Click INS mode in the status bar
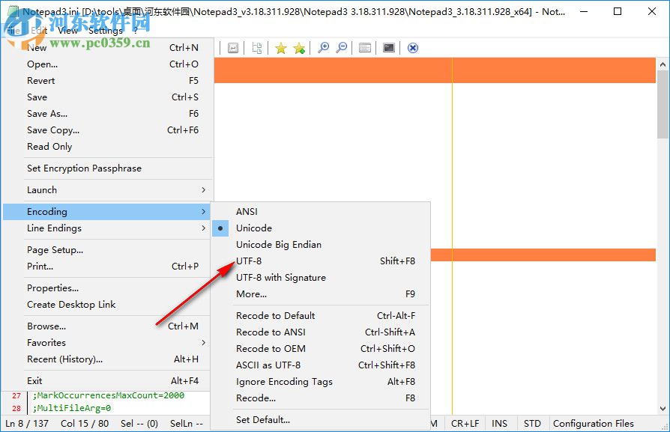Screen dimensions: 670x432 (x=500, y=424)
